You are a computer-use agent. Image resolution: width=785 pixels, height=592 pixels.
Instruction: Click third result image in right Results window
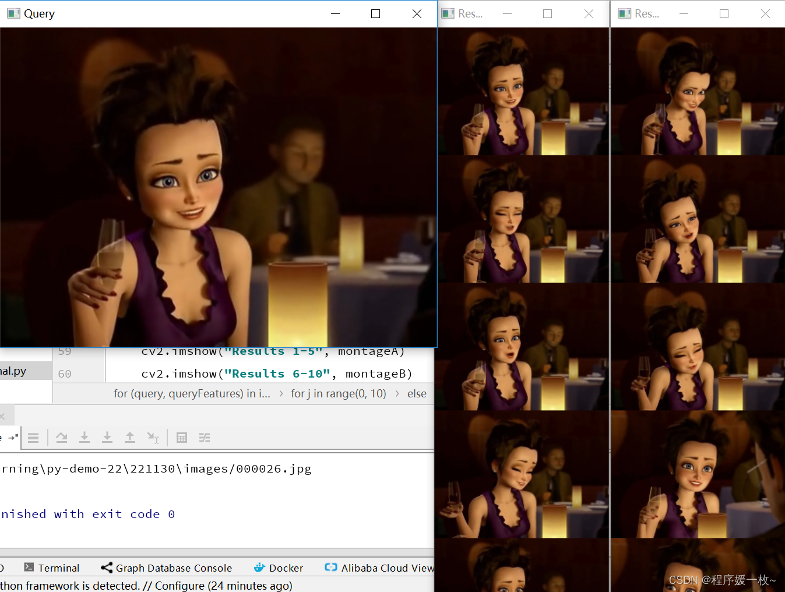click(698, 347)
